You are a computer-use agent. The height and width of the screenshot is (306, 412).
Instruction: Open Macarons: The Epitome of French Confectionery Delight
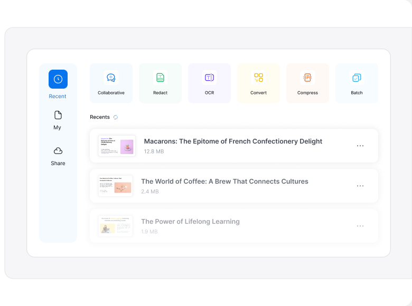pyautogui.click(x=233, y=141)
